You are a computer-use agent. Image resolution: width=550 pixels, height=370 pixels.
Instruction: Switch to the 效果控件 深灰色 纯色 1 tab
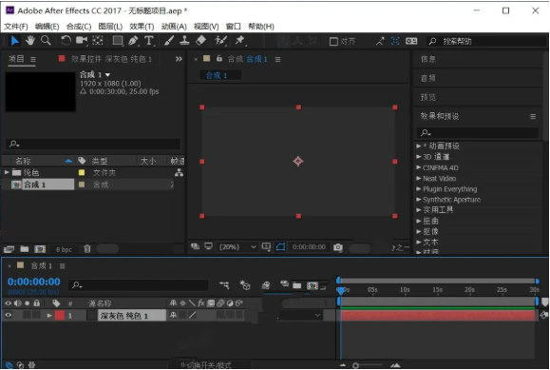click(x=111, y=59)
